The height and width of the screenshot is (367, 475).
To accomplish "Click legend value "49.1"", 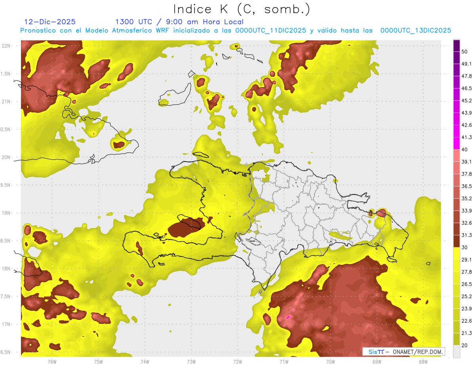I will pos(467,64).
